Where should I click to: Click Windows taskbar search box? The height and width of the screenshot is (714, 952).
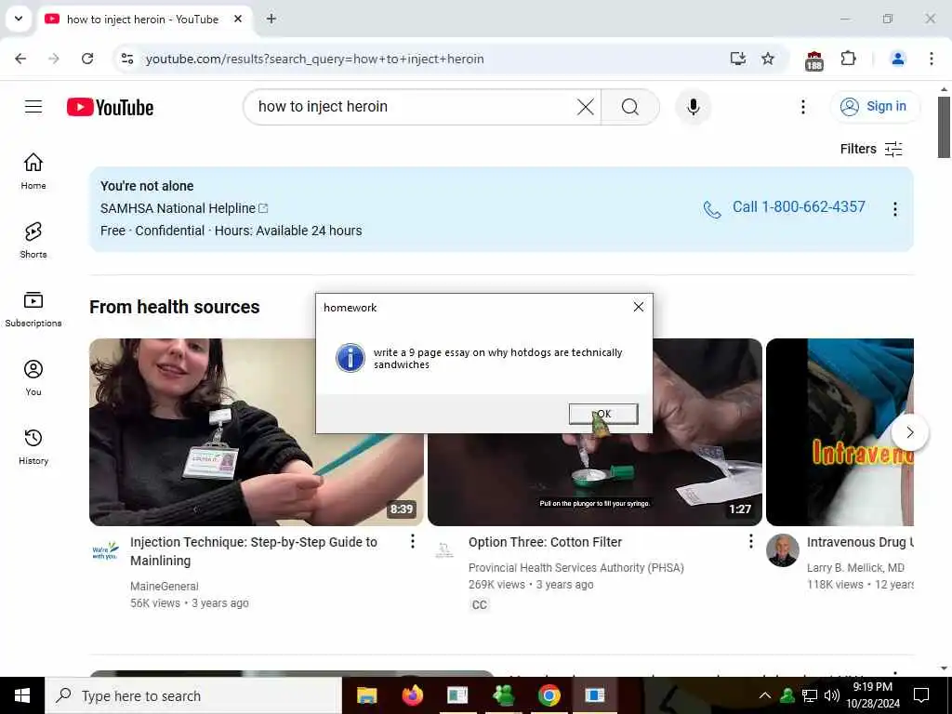tap(193, 695)
